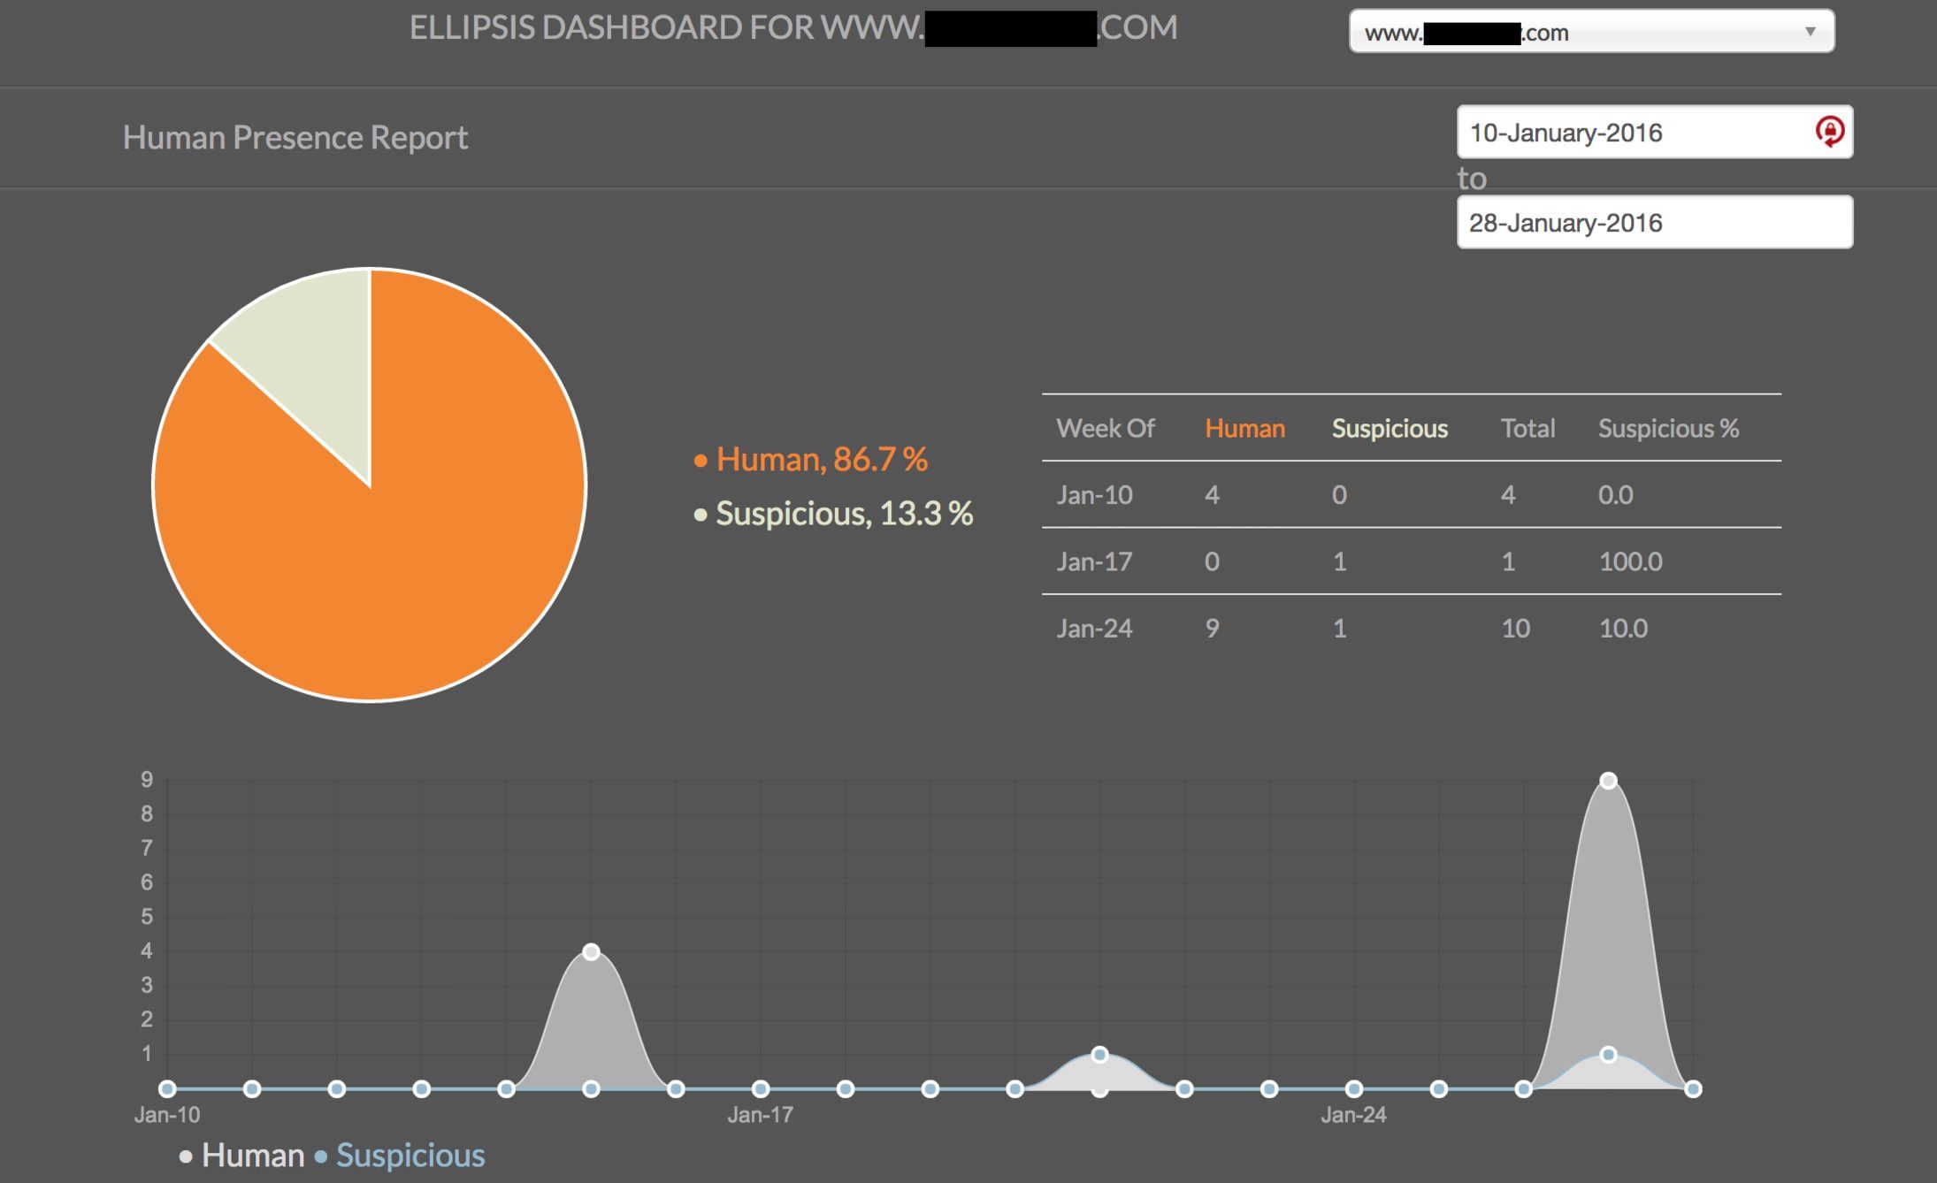
Task: Click the 28-January-2016 end date field
Action: coord(1652,223)
